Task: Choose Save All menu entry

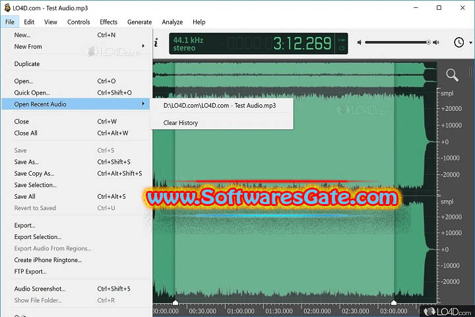Action: coord(76,196)
